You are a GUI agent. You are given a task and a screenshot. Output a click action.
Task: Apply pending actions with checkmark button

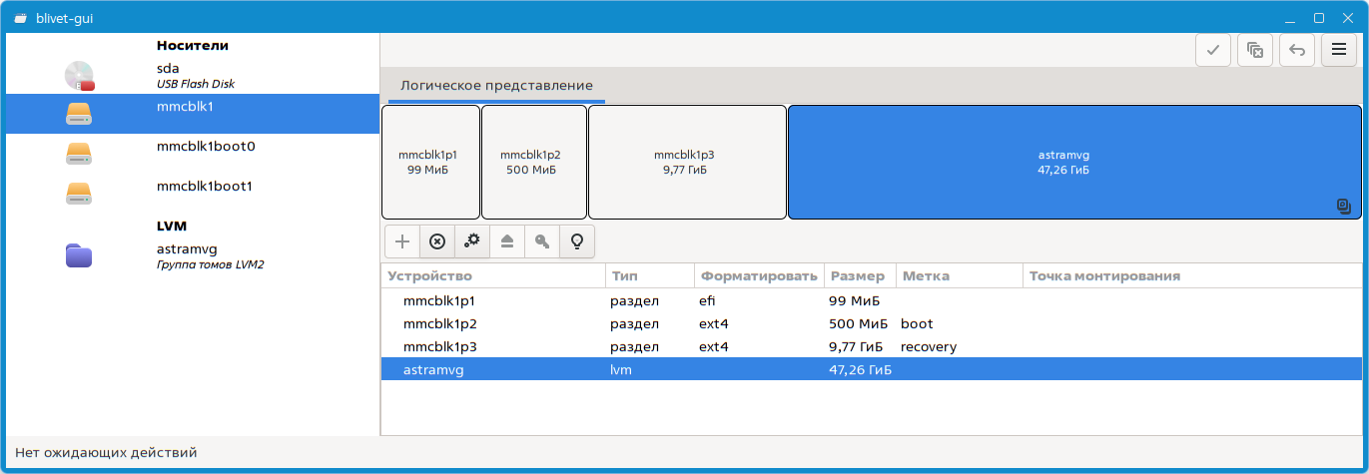(x=1212, y=50)
